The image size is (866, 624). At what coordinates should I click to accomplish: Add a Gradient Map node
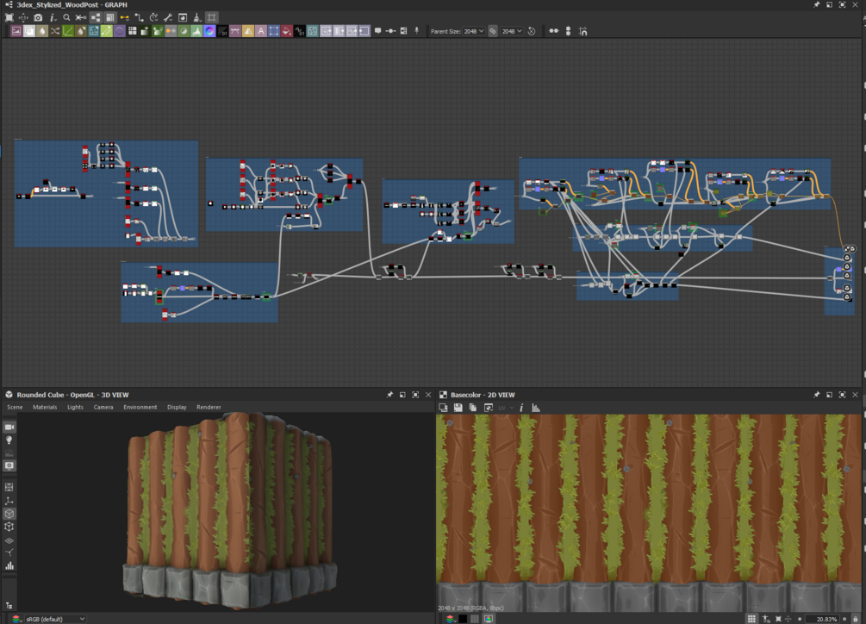[x=158, y=31]
